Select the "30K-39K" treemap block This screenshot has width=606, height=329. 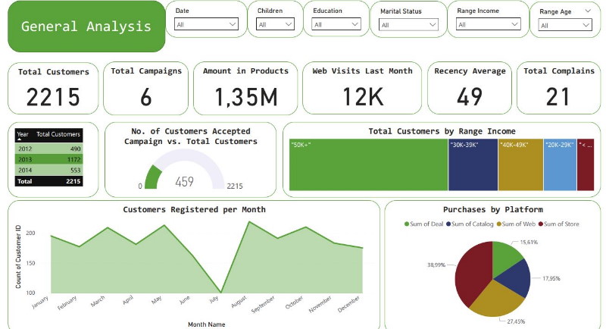coord(472,164)
